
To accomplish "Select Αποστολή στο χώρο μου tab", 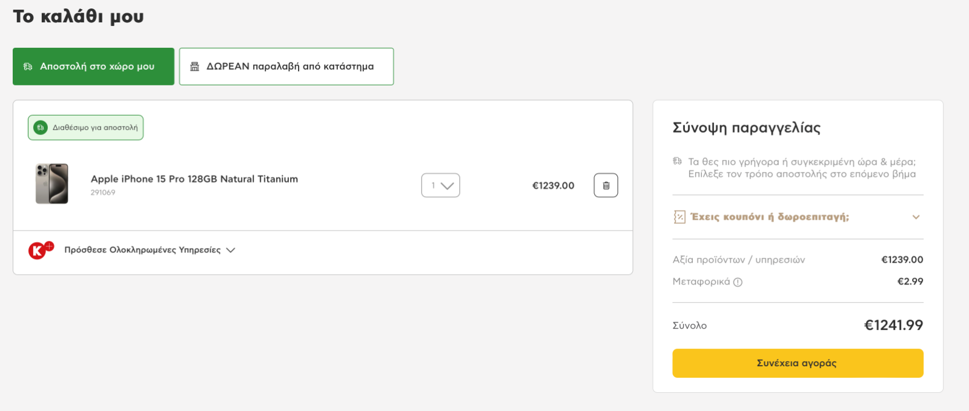I will (93, 67).
